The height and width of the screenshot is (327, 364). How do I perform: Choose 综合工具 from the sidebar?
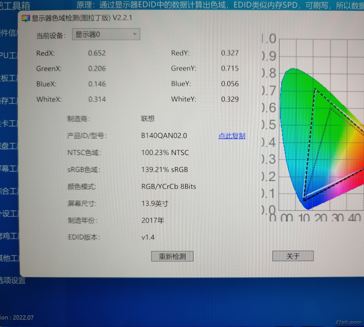coord(9,191)
